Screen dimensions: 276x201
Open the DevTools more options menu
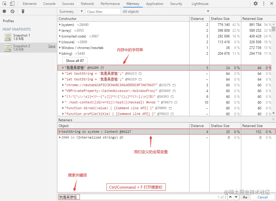click(x=264, y=3)
